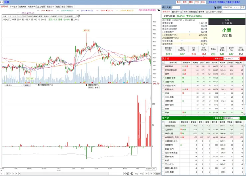Switch to 即時走勢 tab

14,7
